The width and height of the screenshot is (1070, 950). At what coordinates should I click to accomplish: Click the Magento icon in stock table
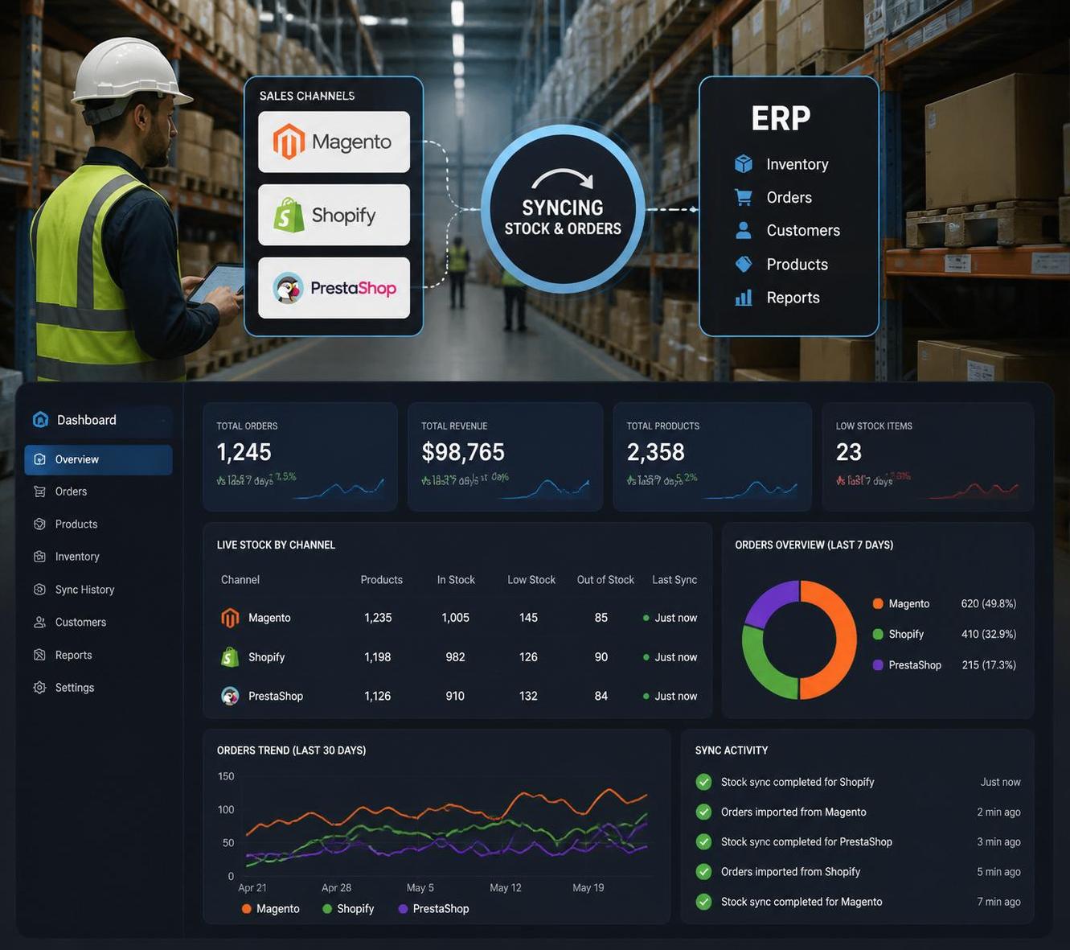[x=230, y=618]
